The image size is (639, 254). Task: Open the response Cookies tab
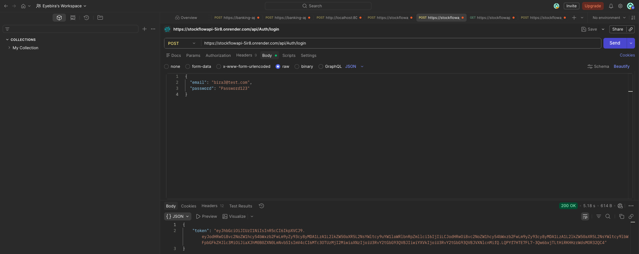(x=189, y=206)
